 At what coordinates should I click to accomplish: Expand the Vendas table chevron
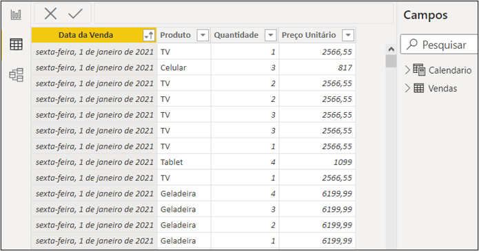(x=407, y=88)
